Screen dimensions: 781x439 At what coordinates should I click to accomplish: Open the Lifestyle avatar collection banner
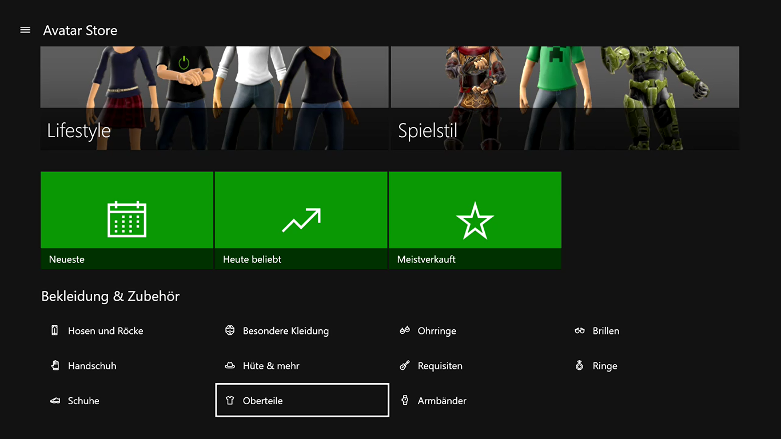tap(214, 98)
